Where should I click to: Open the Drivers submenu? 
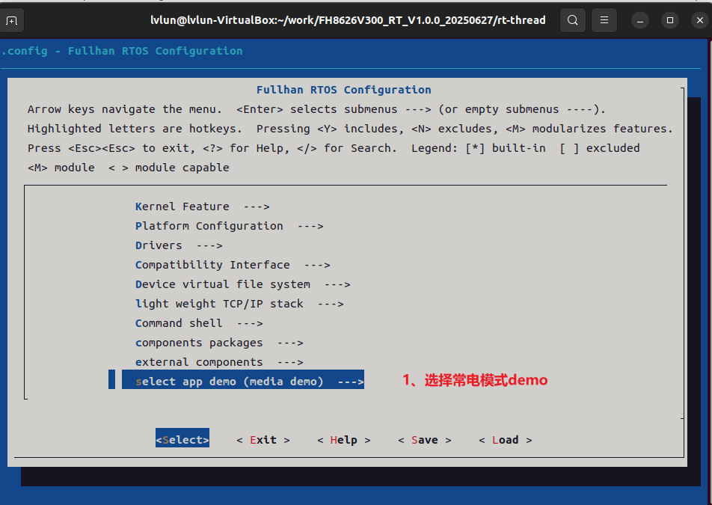179,245
